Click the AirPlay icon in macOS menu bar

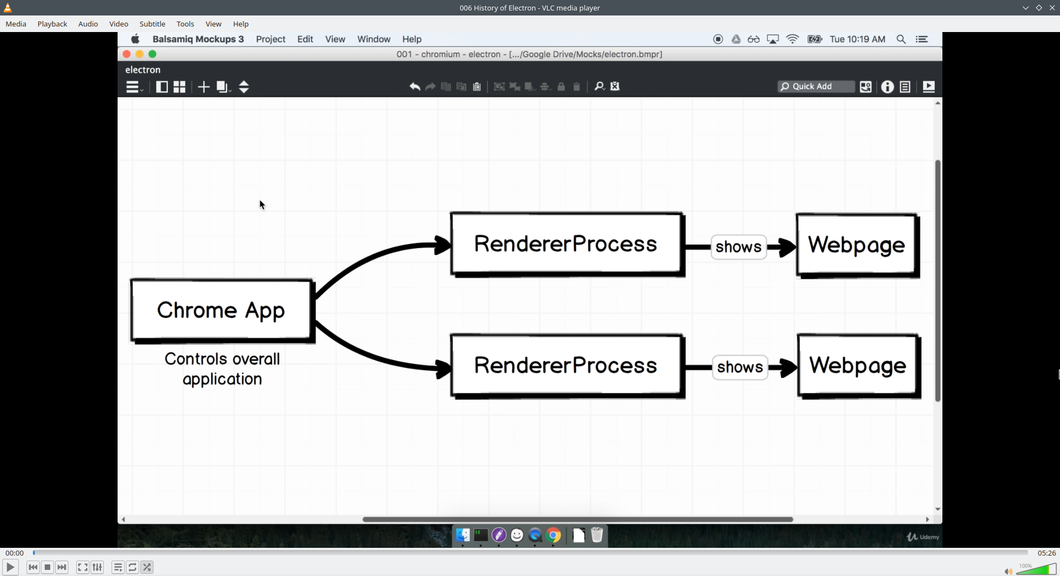[x=773, y=39]
